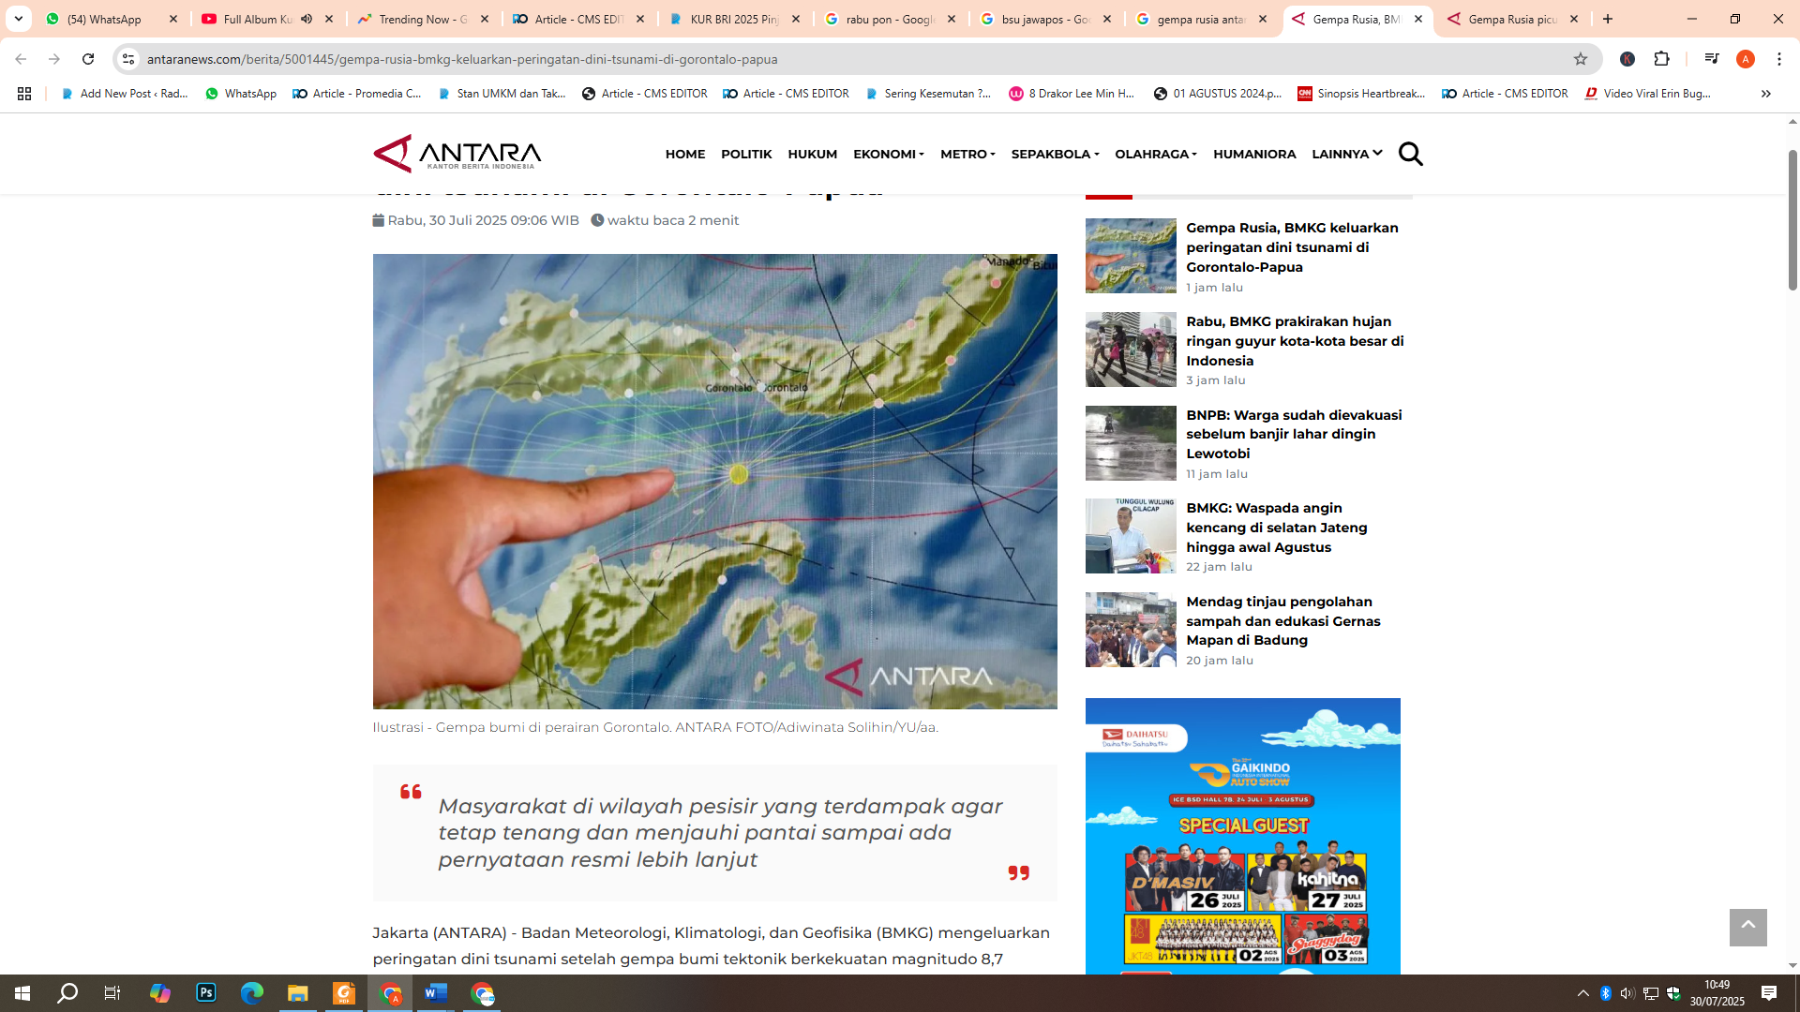Switch to the WhatsApp tab
1800x1012 pixels.
pos(111,19)
